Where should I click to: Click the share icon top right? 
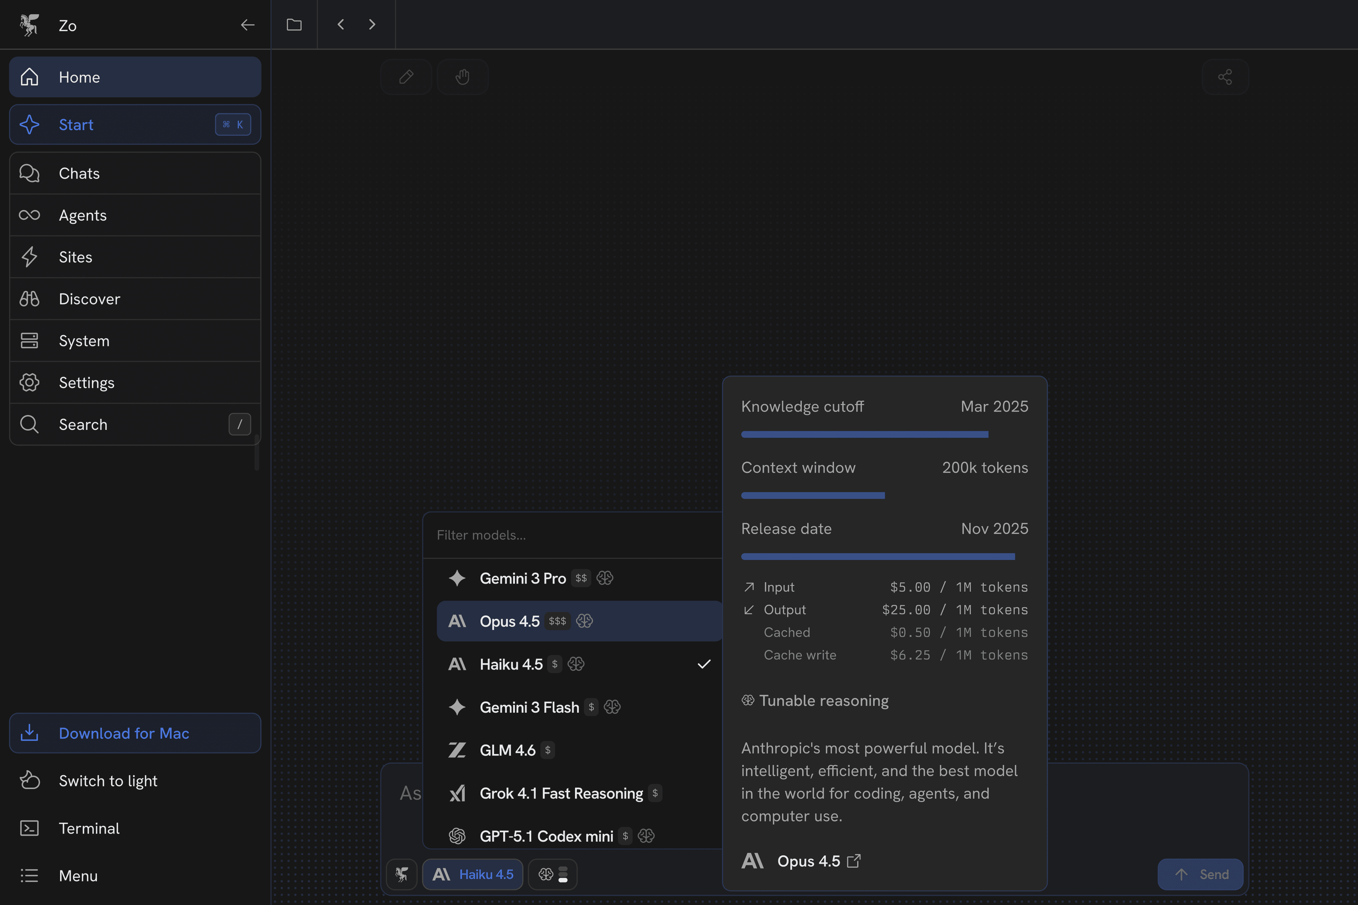1225,77
